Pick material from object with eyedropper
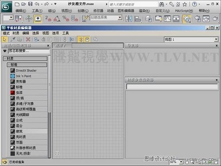The width and height of the screenshot is (221, 166). coord(13,39)
